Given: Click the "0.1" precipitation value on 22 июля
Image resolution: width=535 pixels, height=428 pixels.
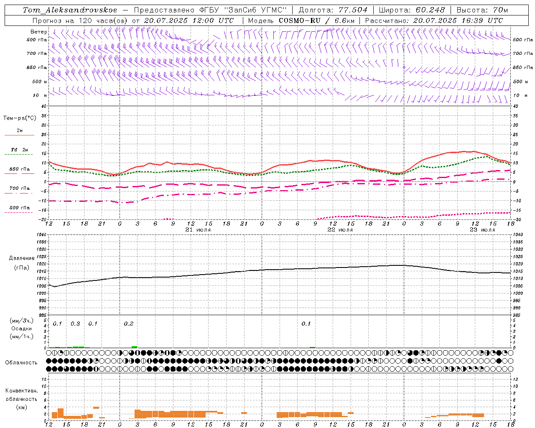Looking at the screenshot, I should pos(306,324).
